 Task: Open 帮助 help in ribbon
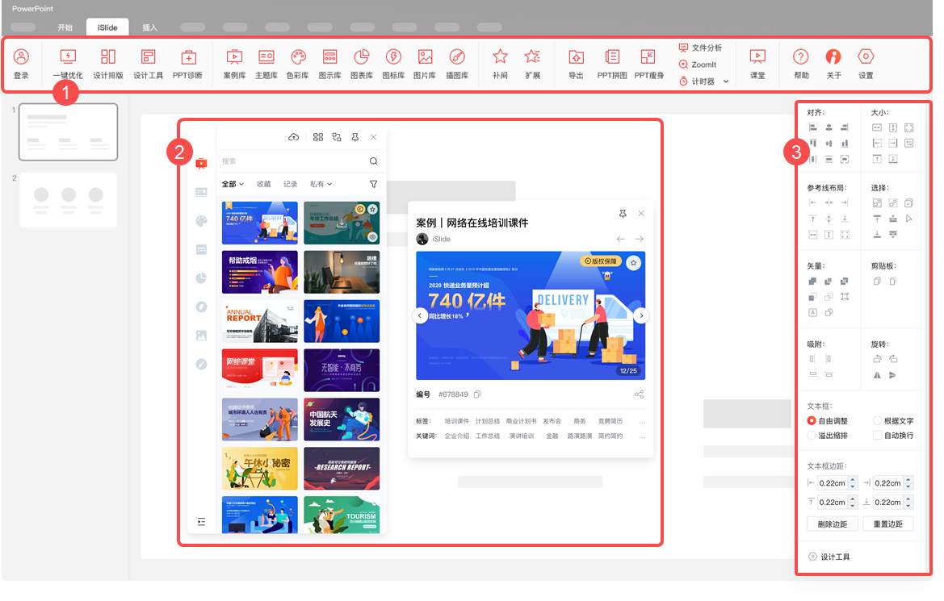click(801, 64)
